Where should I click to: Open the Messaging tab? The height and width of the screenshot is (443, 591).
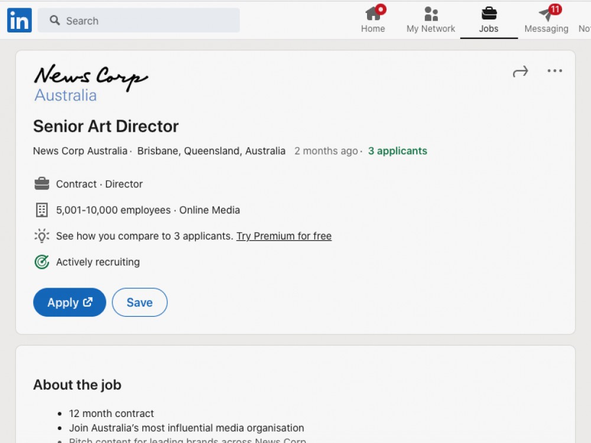tap(546, 19)
